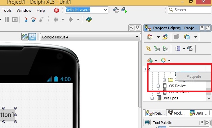Click the heart icon above the designer
Screen dimensions: 212x128
tap(132, 28)
